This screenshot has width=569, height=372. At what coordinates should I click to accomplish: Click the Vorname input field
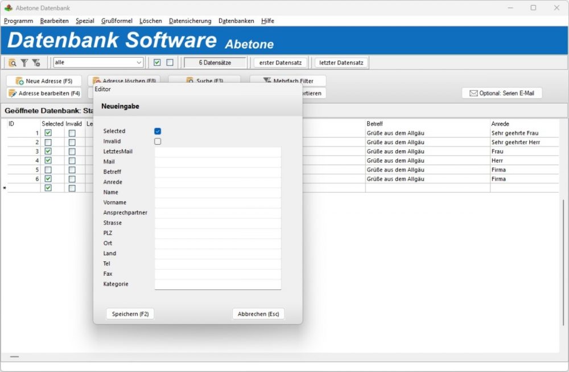[x=218, y=203]
